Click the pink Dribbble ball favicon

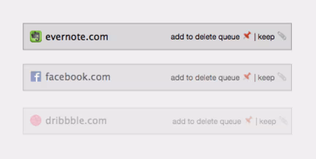coord(36,120)
